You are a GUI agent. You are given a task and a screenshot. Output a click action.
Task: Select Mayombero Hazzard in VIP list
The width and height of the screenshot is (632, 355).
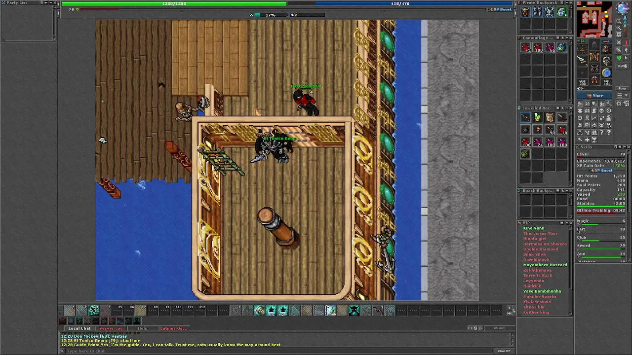[545, 265]
